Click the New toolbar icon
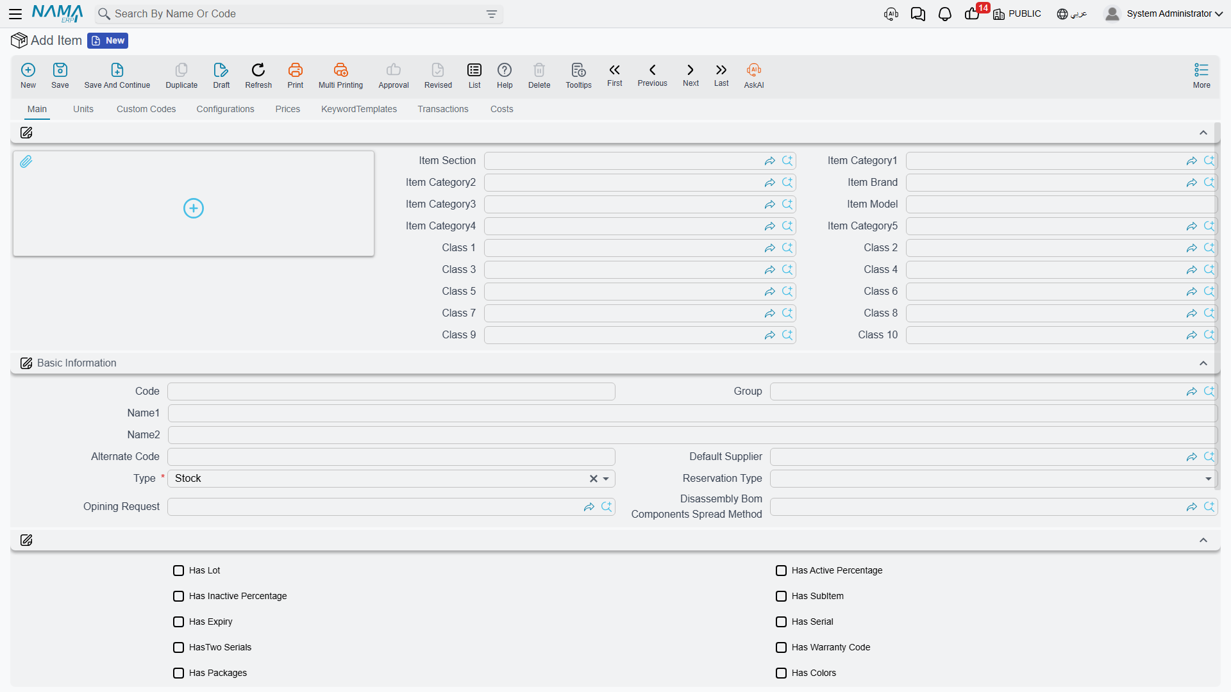Image resolution: width=1231 pixels, height=692 pixels. pyautogui.click(x=28, y=76)
